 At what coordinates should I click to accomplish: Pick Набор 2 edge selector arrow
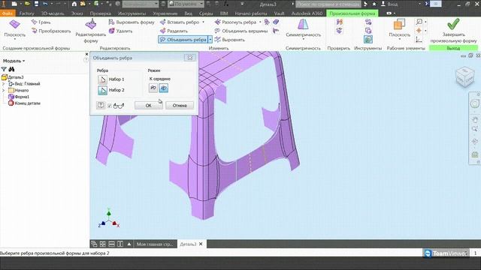(102, 90)
